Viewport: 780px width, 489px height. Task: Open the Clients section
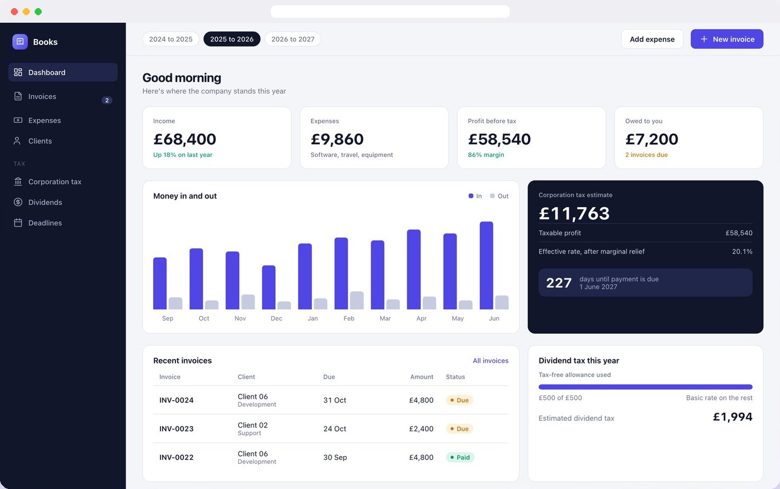pos(63,141)
